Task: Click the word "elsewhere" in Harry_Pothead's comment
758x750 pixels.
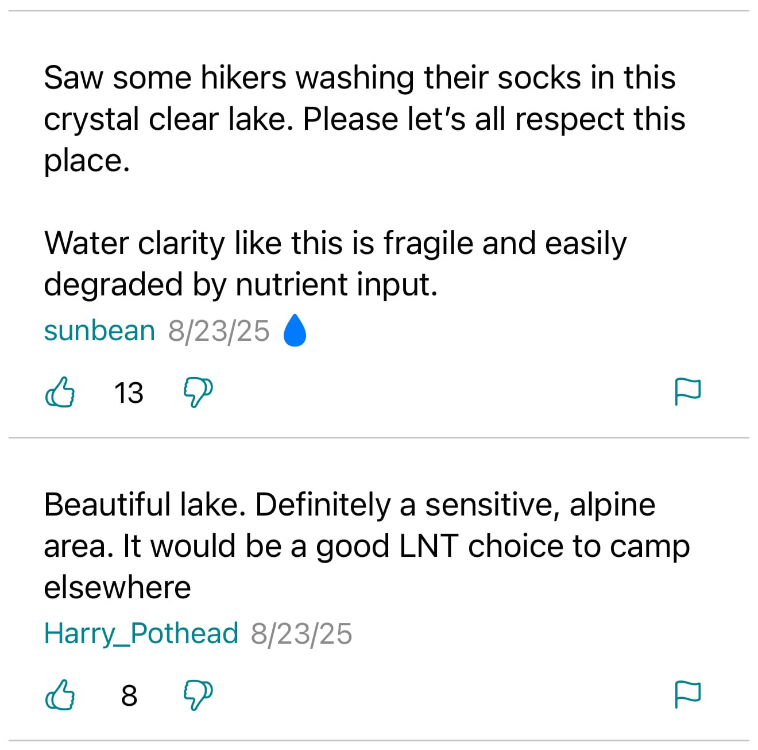Action: [x=117, y=588]
